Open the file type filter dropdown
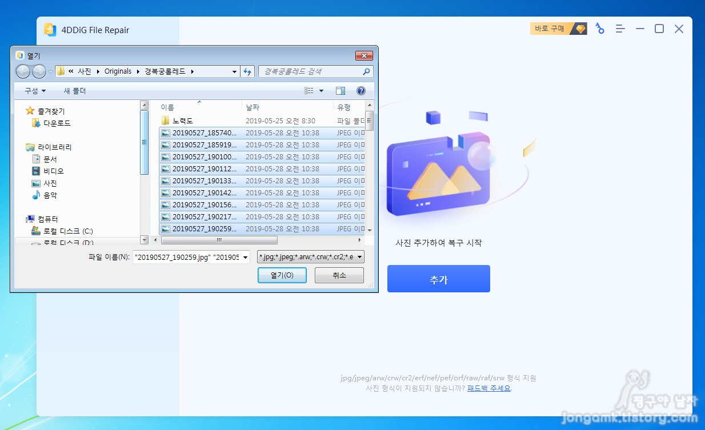 (x=359, y=258)
